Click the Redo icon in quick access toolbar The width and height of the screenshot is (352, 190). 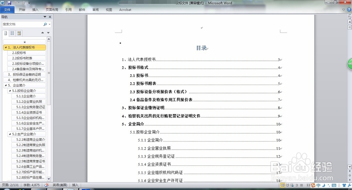[24, 3]
